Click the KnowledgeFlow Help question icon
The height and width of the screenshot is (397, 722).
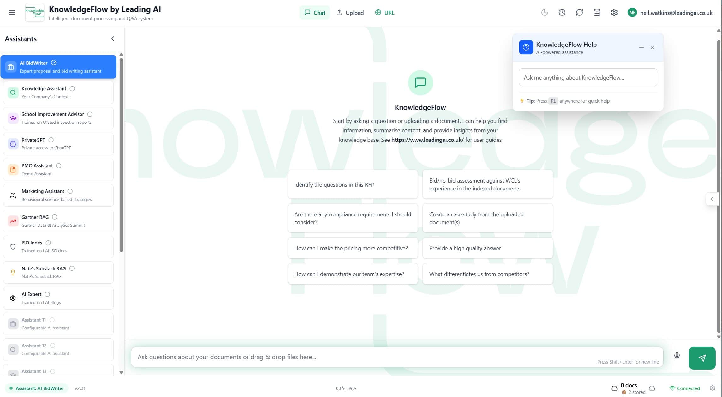[x=526, y=47]
